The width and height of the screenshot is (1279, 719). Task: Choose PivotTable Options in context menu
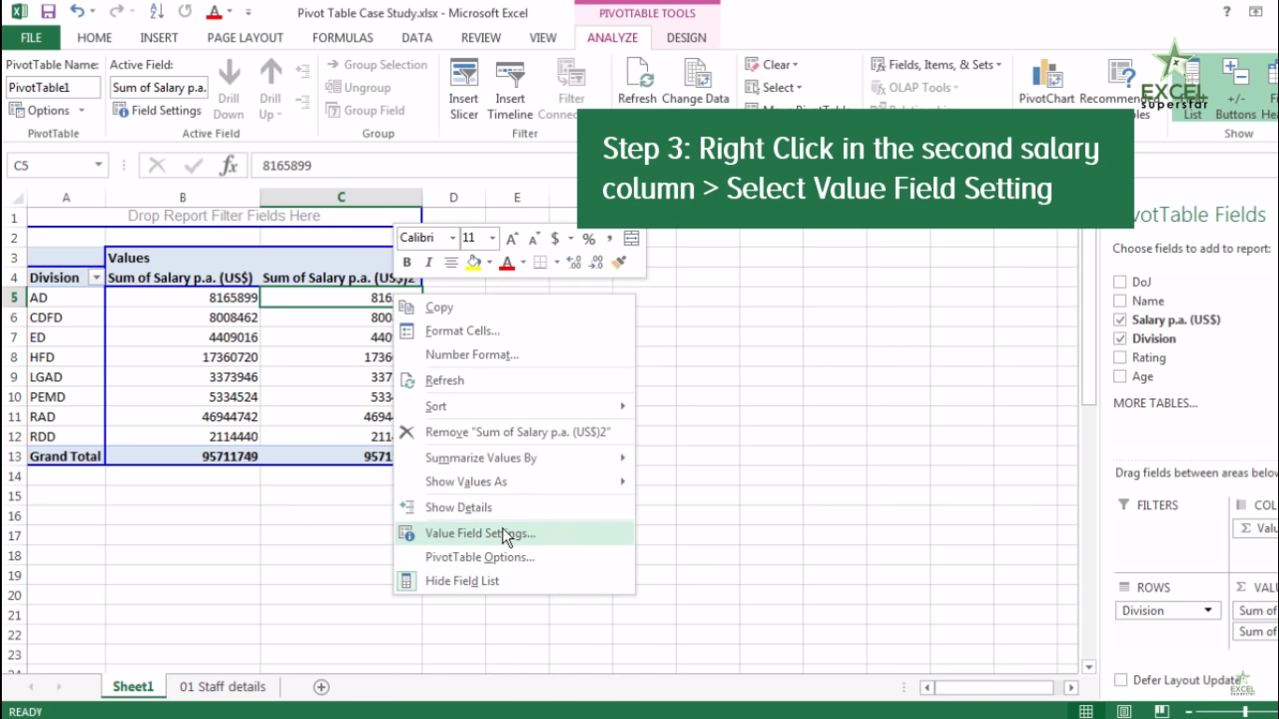point(514,557)
